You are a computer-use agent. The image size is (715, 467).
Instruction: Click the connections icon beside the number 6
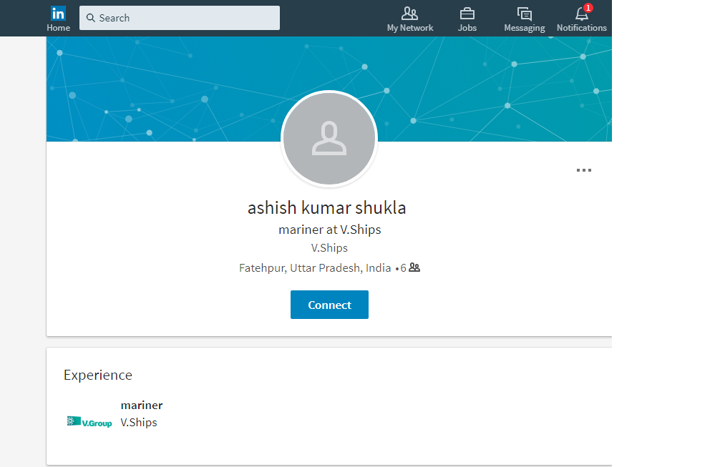[x=414, y=268]
